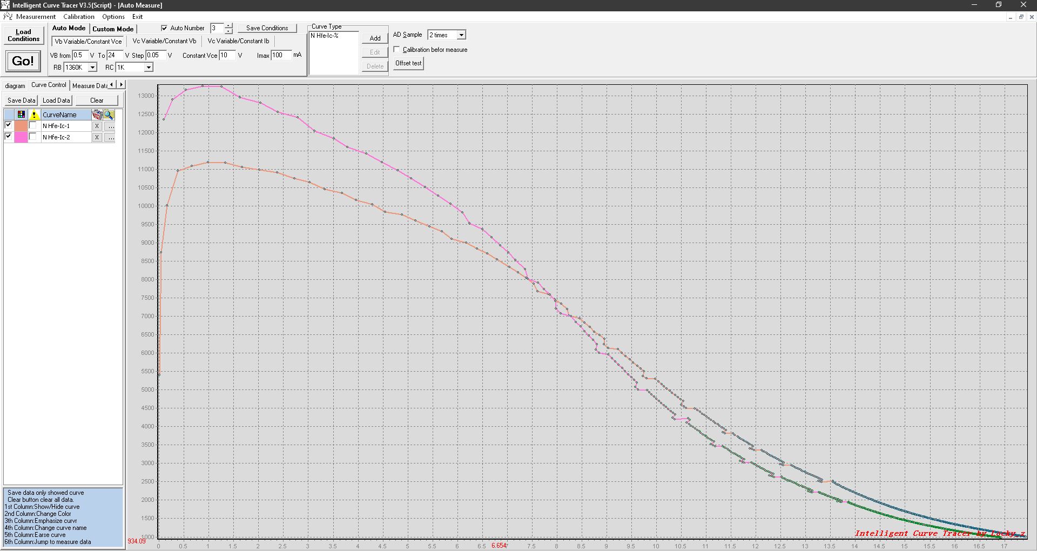Click the Save Data button

coord(21,100)
